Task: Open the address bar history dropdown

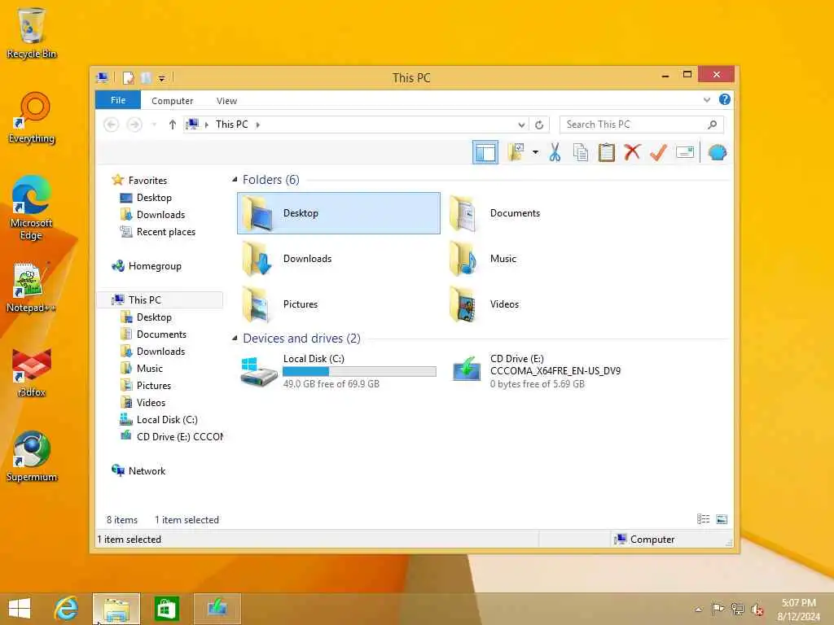Action: (522, 125)
